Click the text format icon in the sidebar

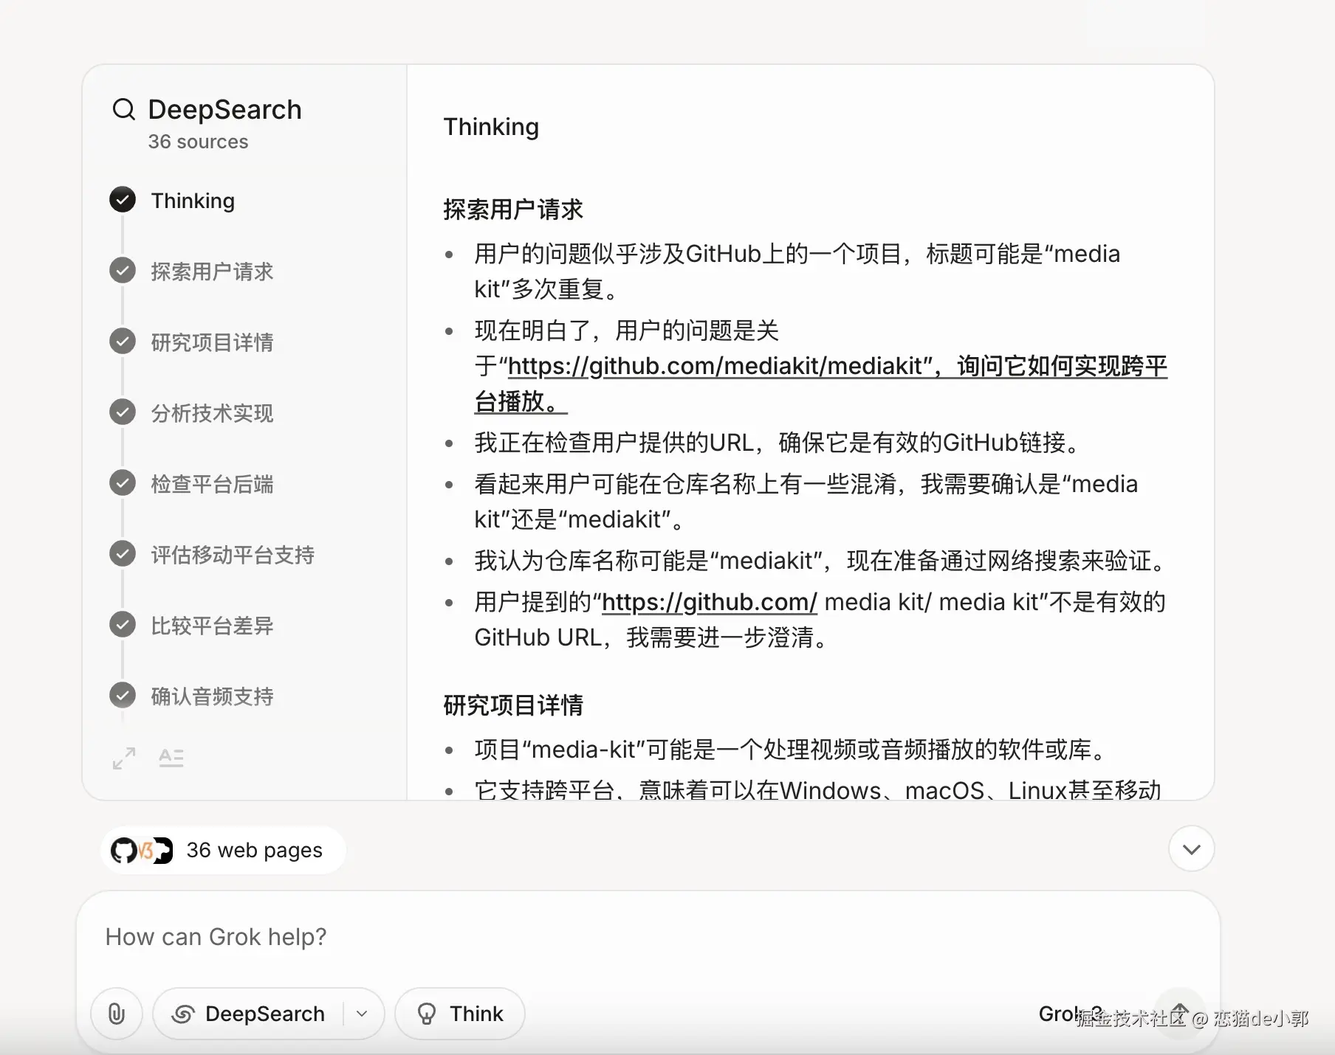point(171,758)
